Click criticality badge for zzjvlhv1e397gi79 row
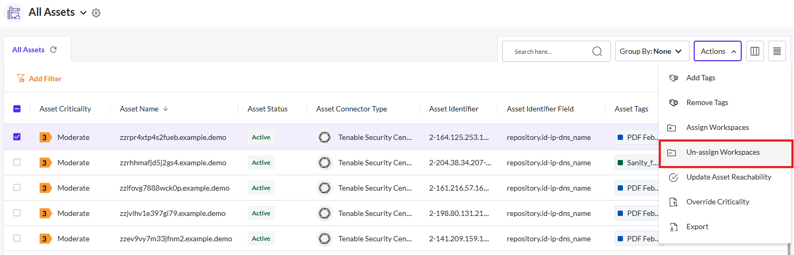Image resolution: width=794 pixels, height=255 pixels. tap(45, 213)
